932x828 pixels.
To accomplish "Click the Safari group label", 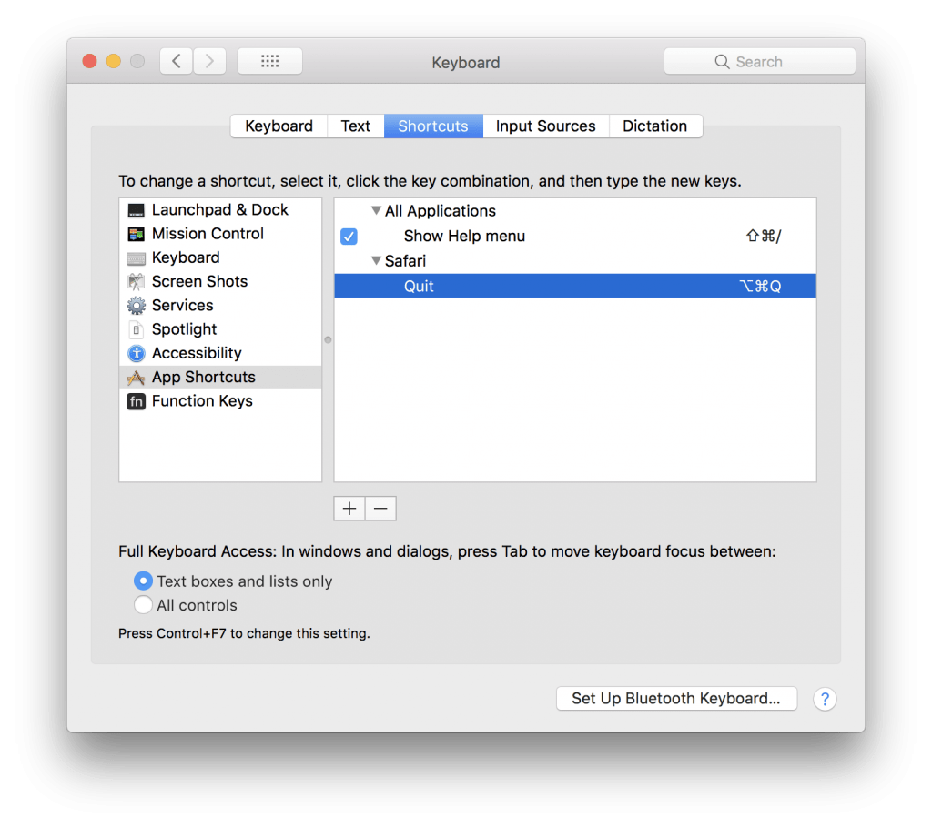I will coord(405,261).
